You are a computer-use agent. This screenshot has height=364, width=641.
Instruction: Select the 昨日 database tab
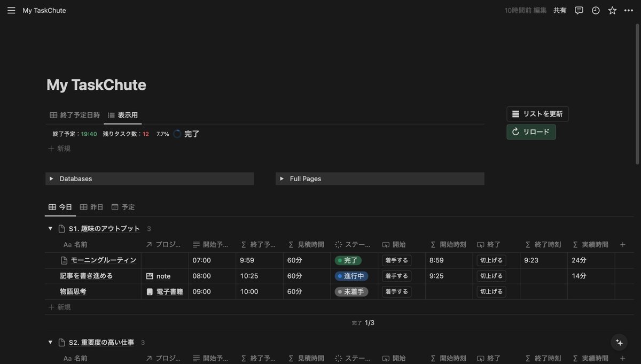coord(91,207)
